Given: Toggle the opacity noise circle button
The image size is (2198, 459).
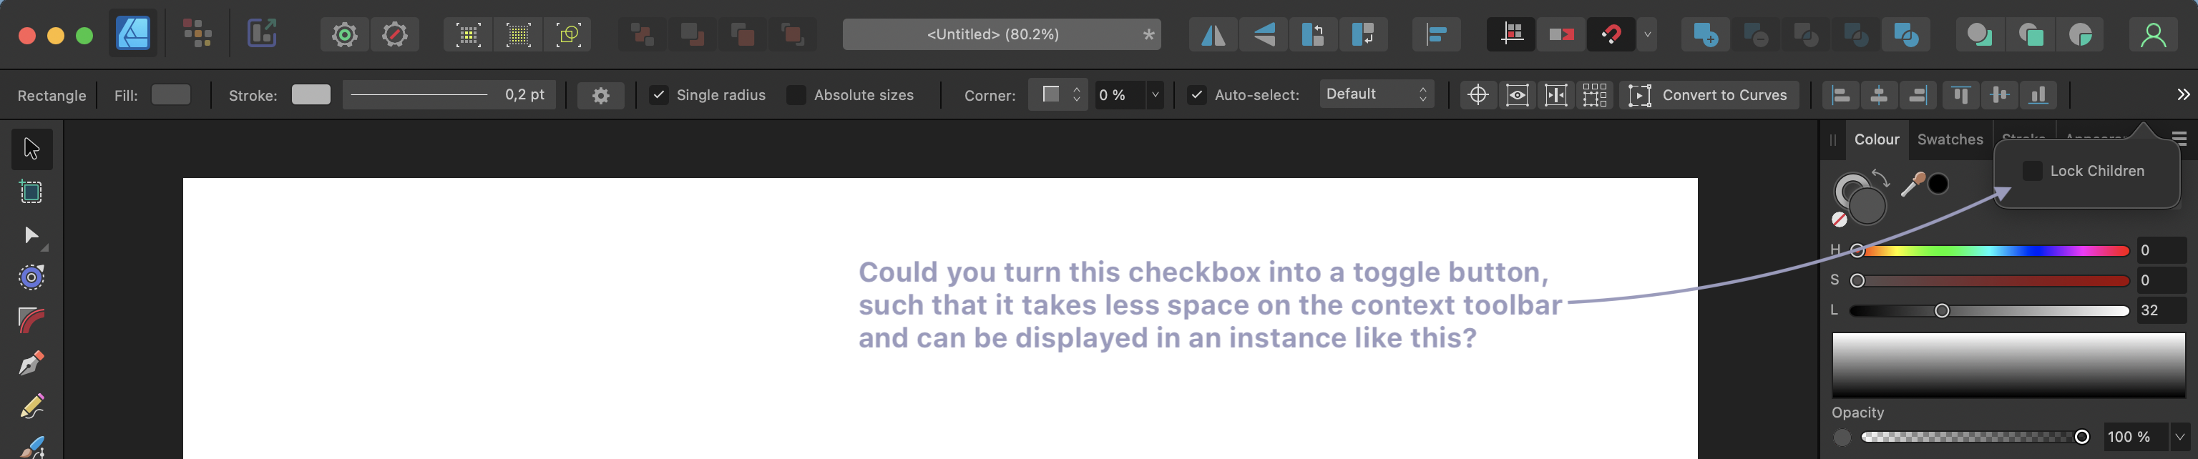Looking at the screenshot, I should point(1842,437).
